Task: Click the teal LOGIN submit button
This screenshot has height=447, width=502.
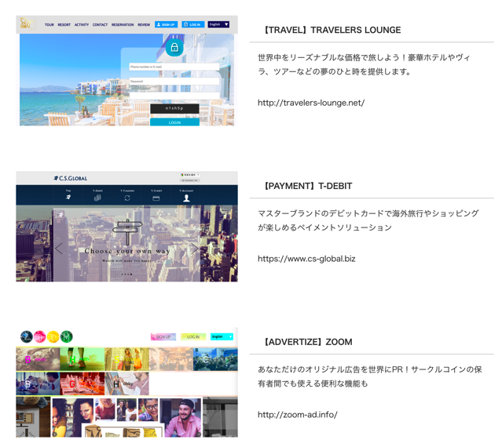Action: click(175, 122)
